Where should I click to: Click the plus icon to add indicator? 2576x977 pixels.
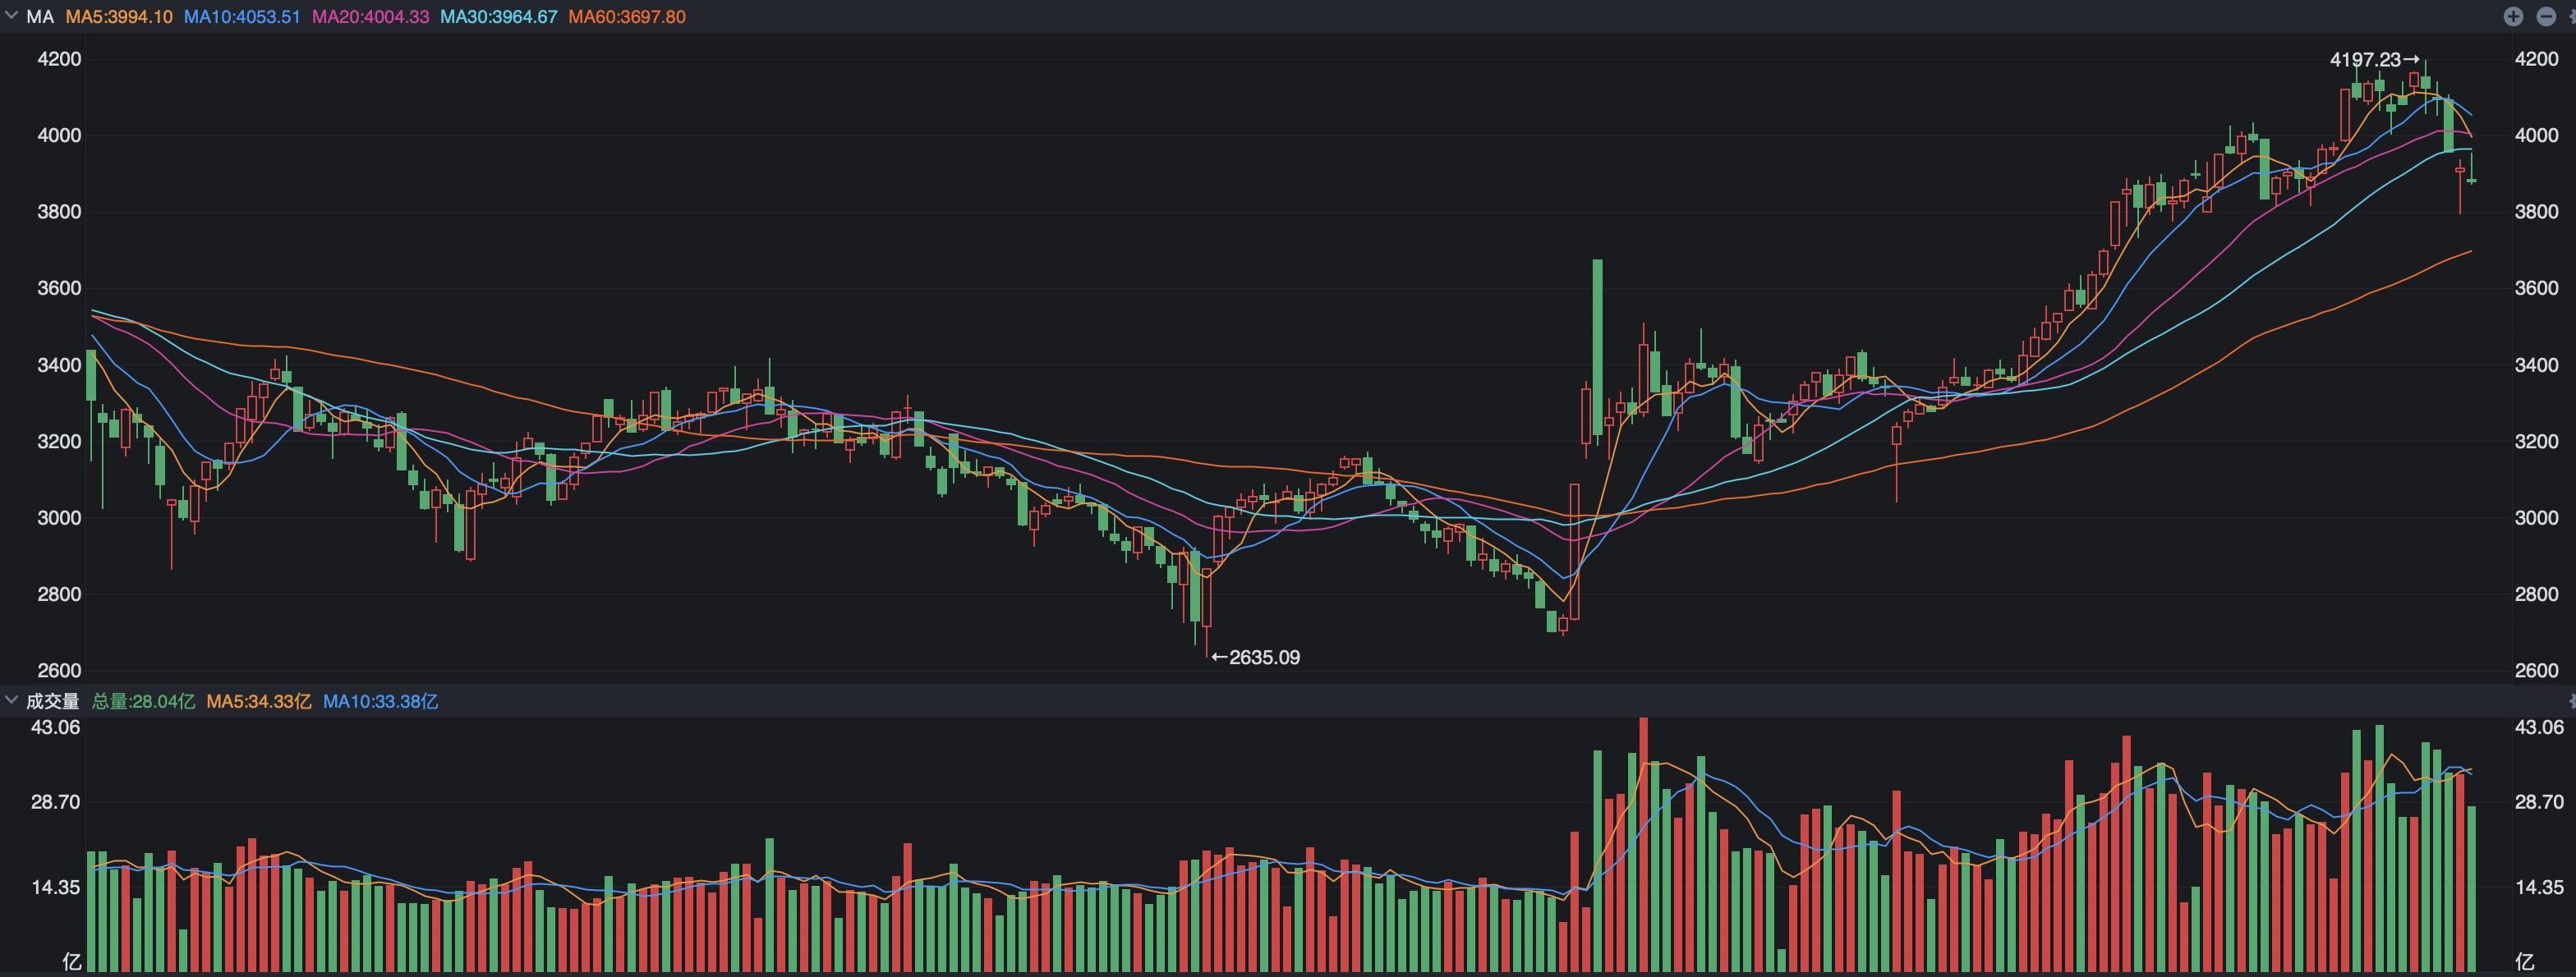[2513, 17]
